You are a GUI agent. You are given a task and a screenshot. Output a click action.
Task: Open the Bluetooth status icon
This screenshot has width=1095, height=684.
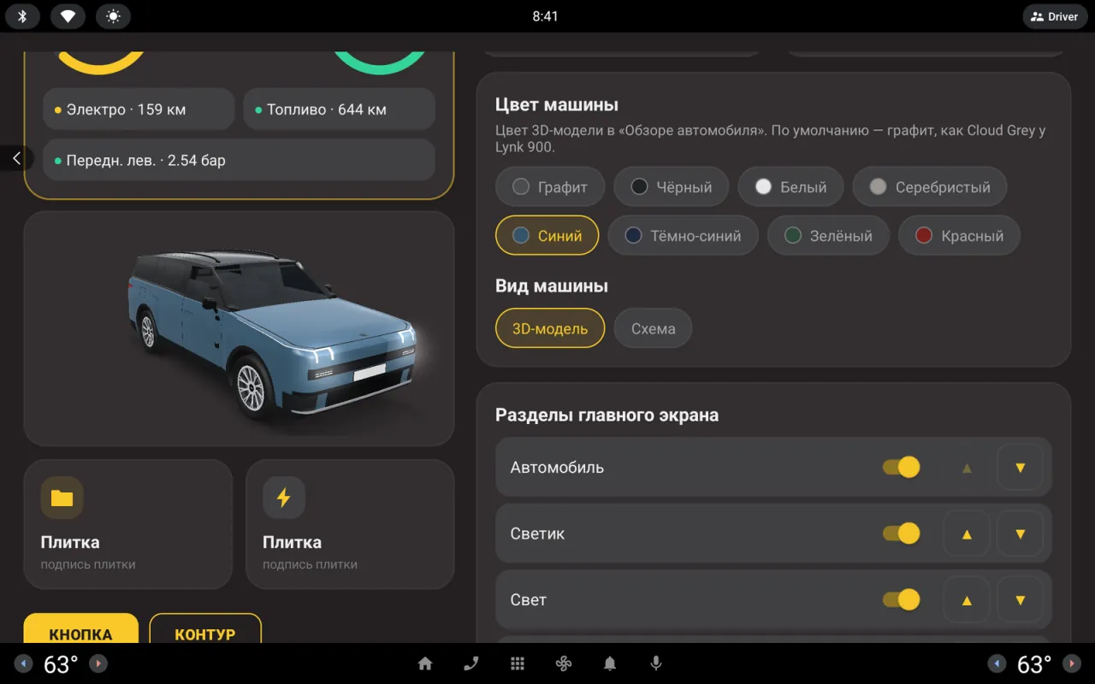(23, 16)
